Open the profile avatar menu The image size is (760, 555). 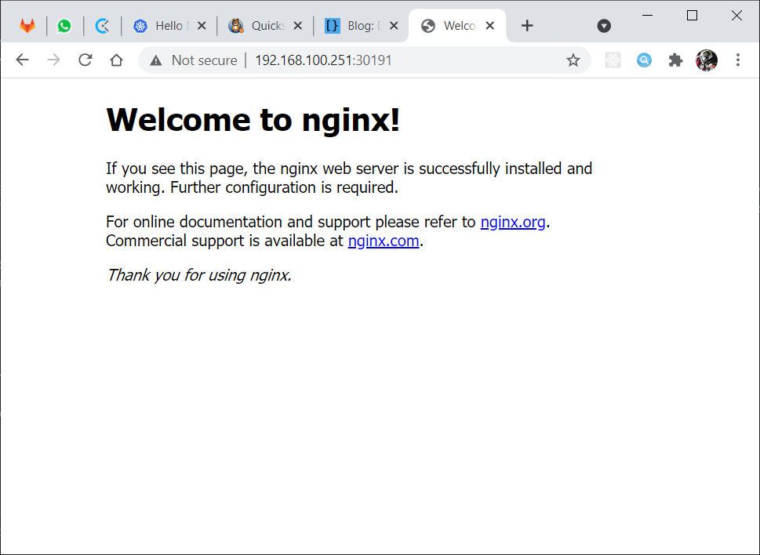point(707,60)
